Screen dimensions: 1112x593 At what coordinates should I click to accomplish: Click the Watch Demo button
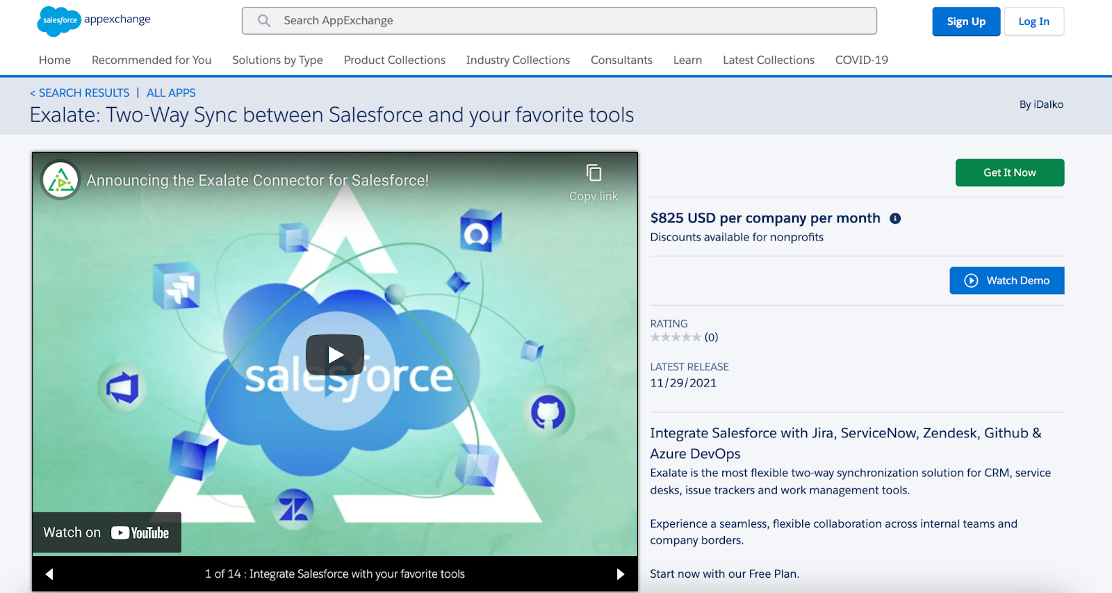coord(1007,281)
